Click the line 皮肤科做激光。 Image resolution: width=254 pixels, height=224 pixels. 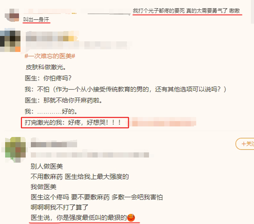click(46, 67)
